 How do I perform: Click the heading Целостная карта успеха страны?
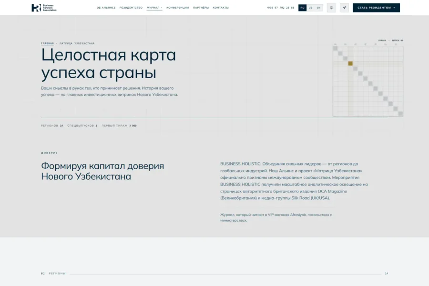click(108, 63)
